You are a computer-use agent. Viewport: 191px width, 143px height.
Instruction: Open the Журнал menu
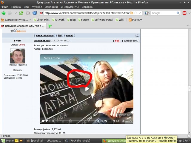[37, 7]
